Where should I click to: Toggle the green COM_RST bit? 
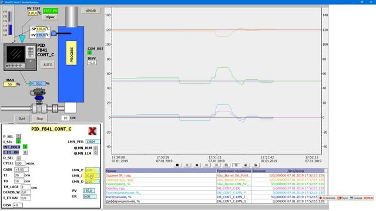click(89, 53)
